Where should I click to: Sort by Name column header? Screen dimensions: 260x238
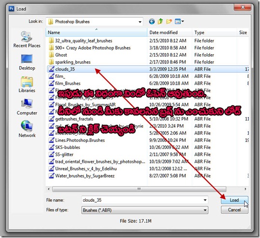96,32
